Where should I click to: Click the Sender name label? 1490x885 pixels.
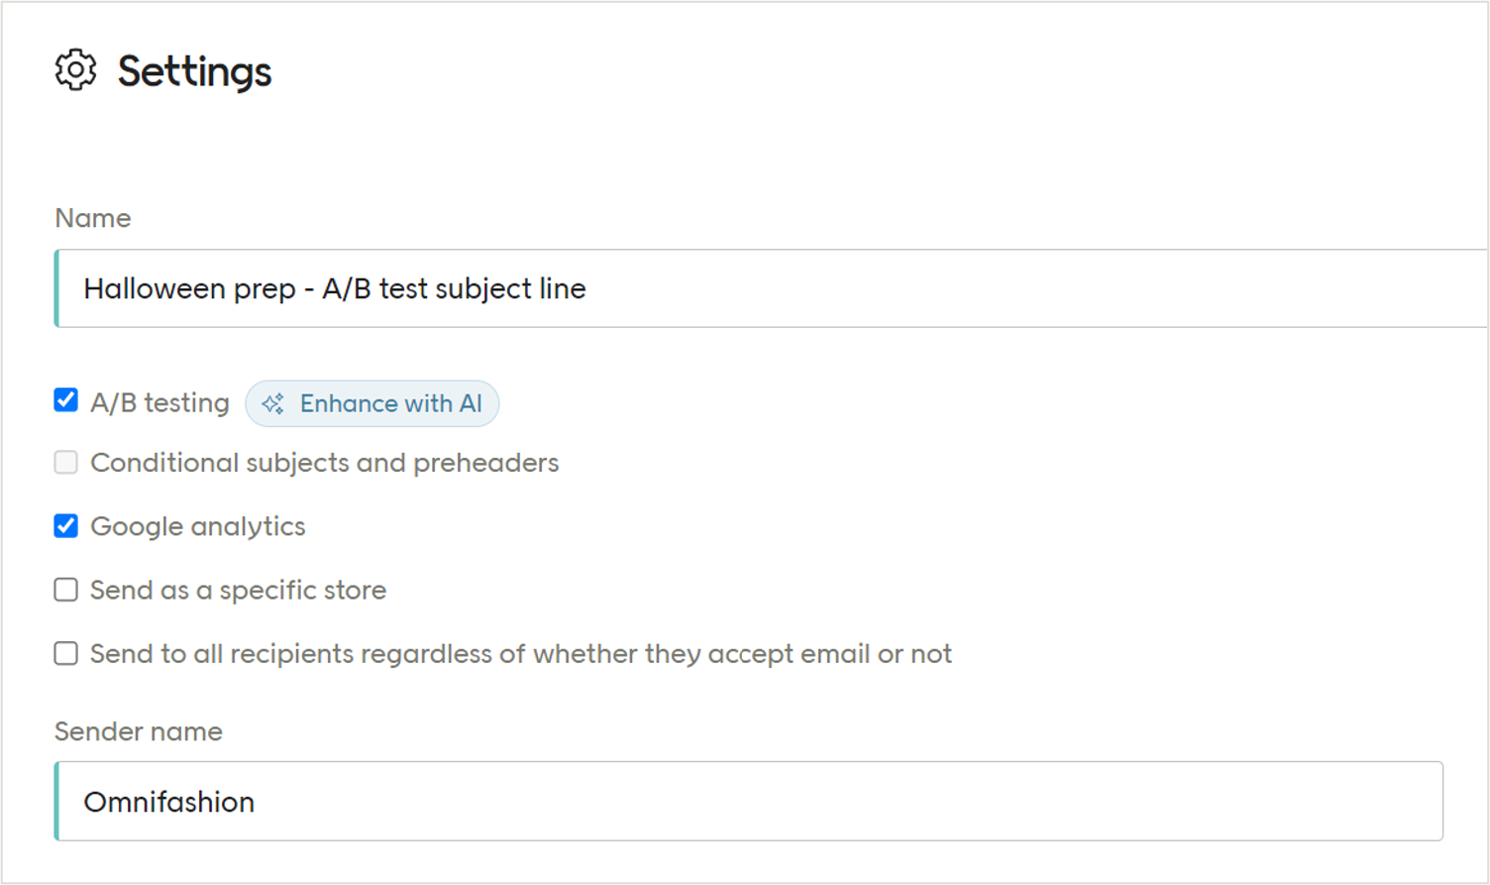(138, 731)
